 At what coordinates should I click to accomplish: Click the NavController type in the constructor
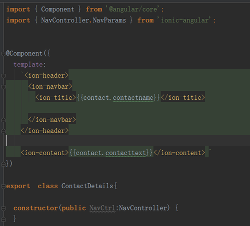coord(143,208)
